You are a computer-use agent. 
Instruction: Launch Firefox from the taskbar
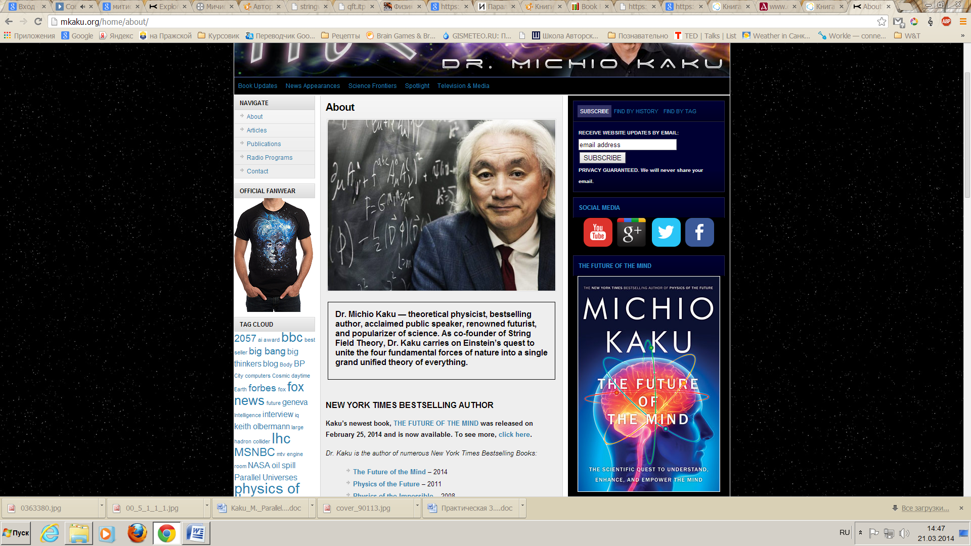click(x=137, y=533)
